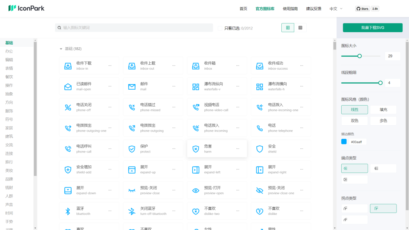Select the protect shield-check icon
This screenshot has width=409, height=230.
(132, 149)
